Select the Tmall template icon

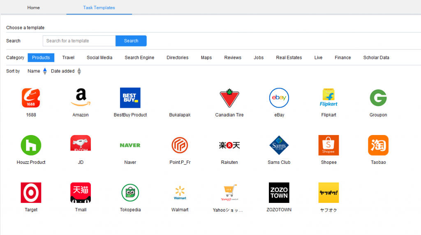pos(81,193)
